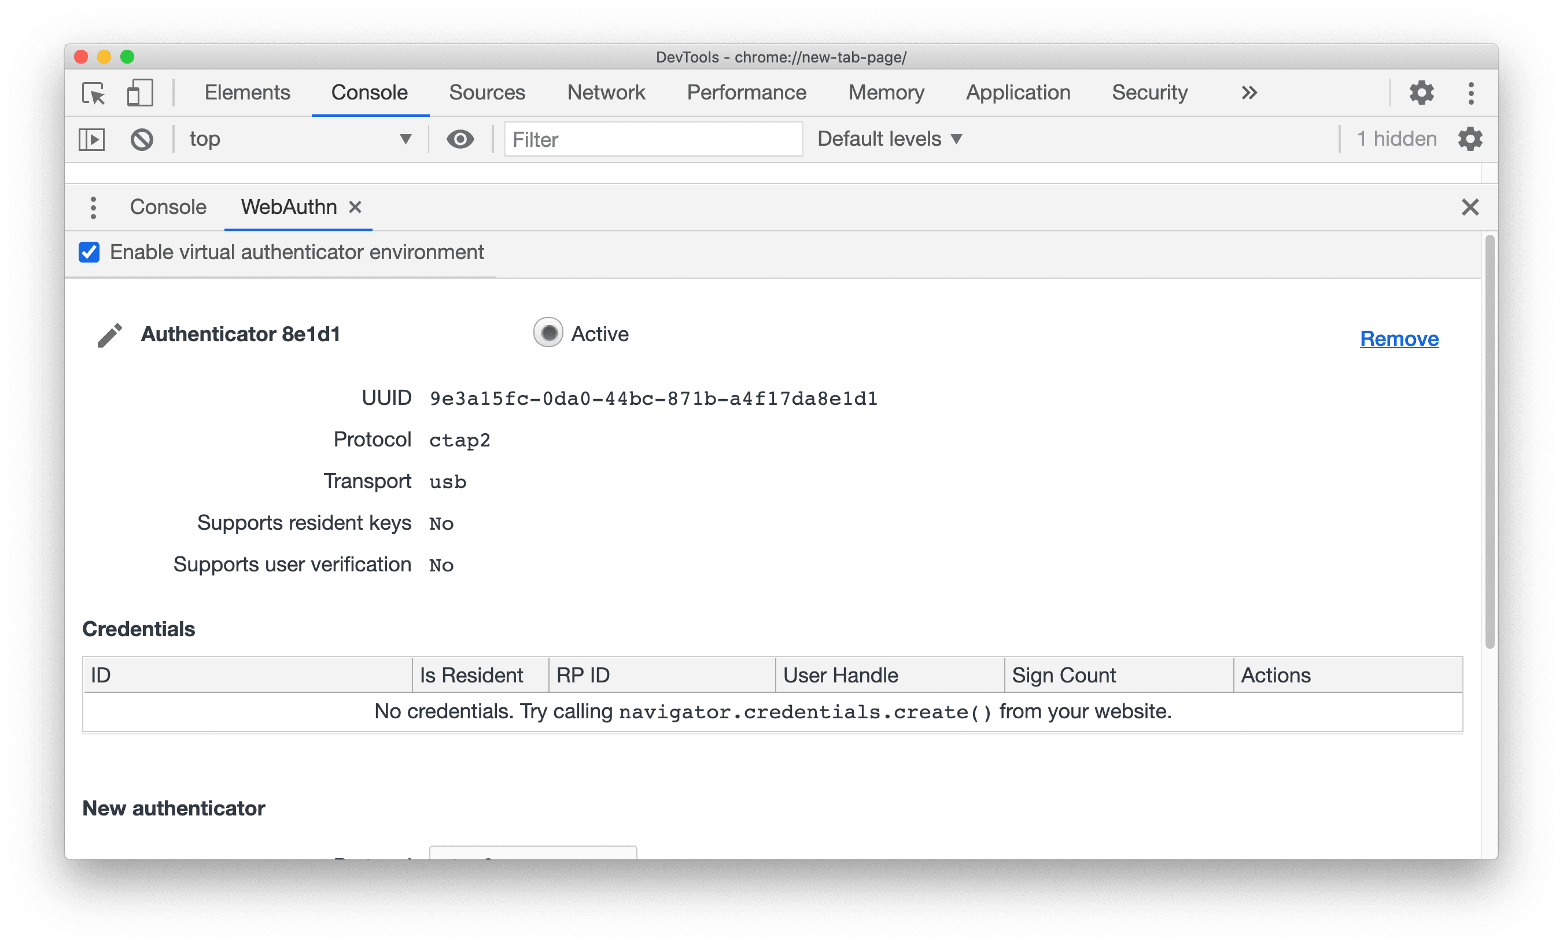Screen dimensions: 1563x945
Task: Expand the more tabs chevron menu
Action: [x=1246, y=93]
